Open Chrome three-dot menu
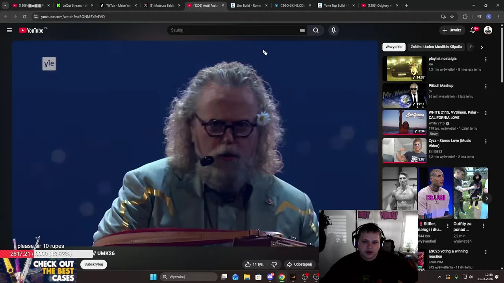Viewport: 504px width, 283px height. click(498, 17)
